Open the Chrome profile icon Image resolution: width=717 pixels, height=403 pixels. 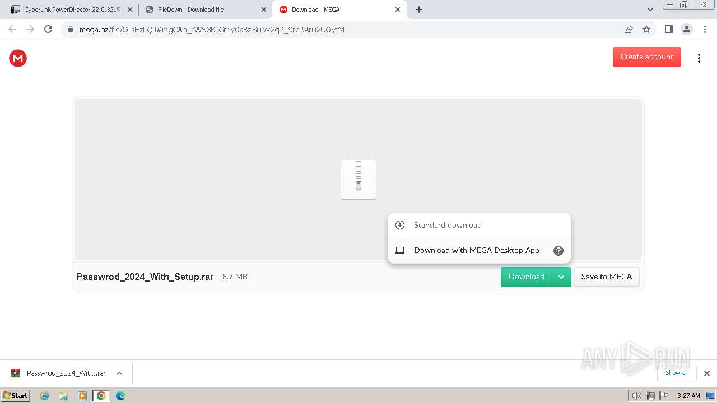pyautogui.click(x=686, y=29)
